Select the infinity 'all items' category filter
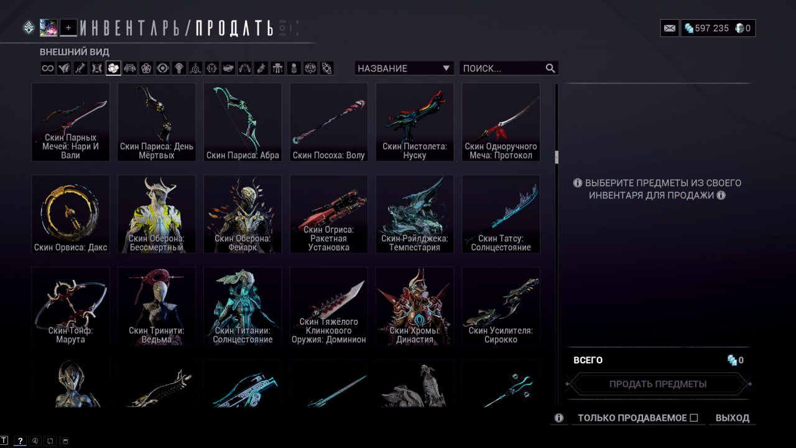 click(48, 68)
